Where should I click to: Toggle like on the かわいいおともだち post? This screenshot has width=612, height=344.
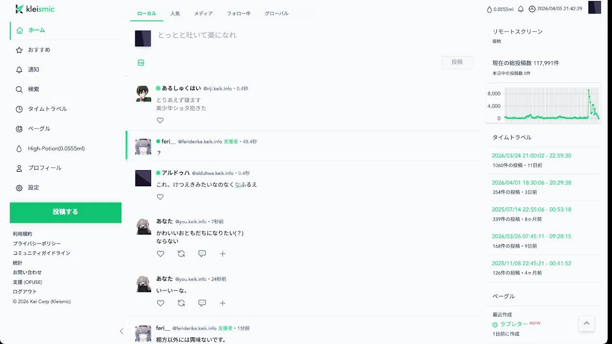click(161, 254)
